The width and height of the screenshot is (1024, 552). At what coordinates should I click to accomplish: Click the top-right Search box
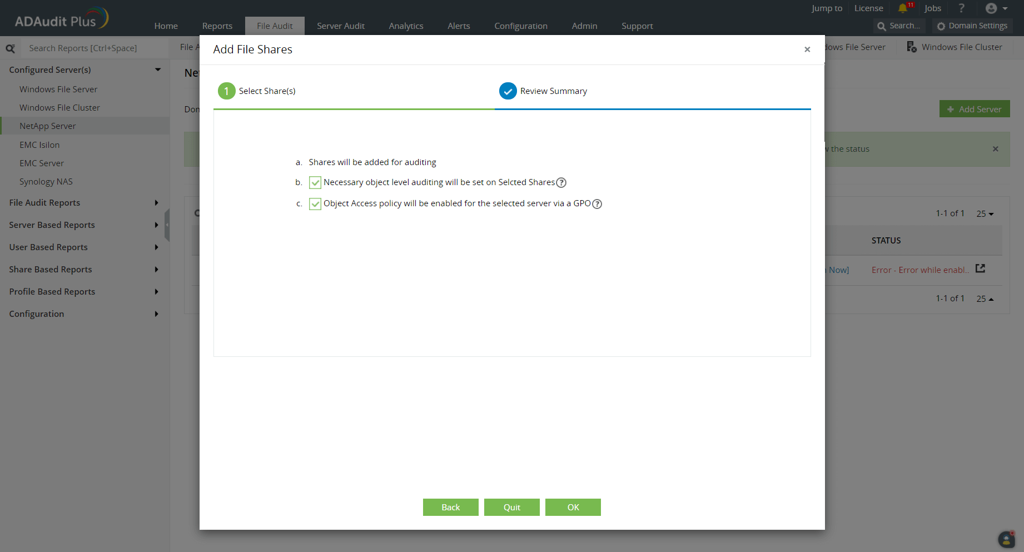pyautogui.click(x=899, y=26)
